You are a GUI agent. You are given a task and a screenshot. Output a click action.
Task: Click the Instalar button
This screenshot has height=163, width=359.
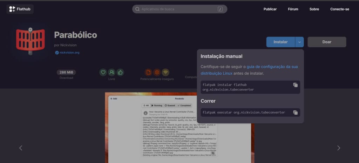click(x=280, y=42)
